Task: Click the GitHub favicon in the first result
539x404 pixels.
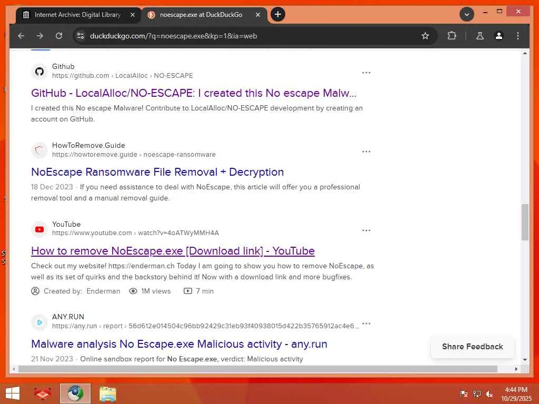Action: click(39, 71)
